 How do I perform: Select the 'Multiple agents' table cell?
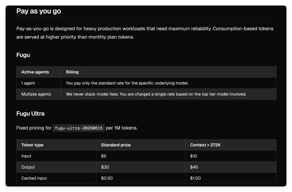[x=36, y=94]
